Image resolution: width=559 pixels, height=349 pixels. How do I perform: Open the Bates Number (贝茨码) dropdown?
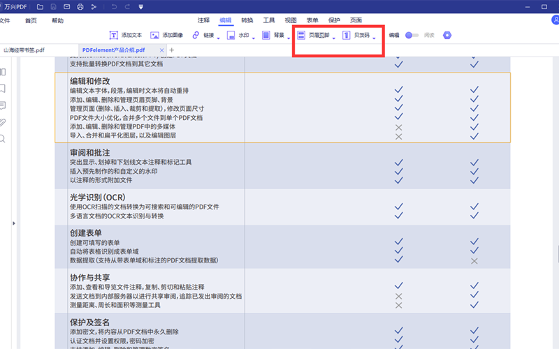[375, 36]
